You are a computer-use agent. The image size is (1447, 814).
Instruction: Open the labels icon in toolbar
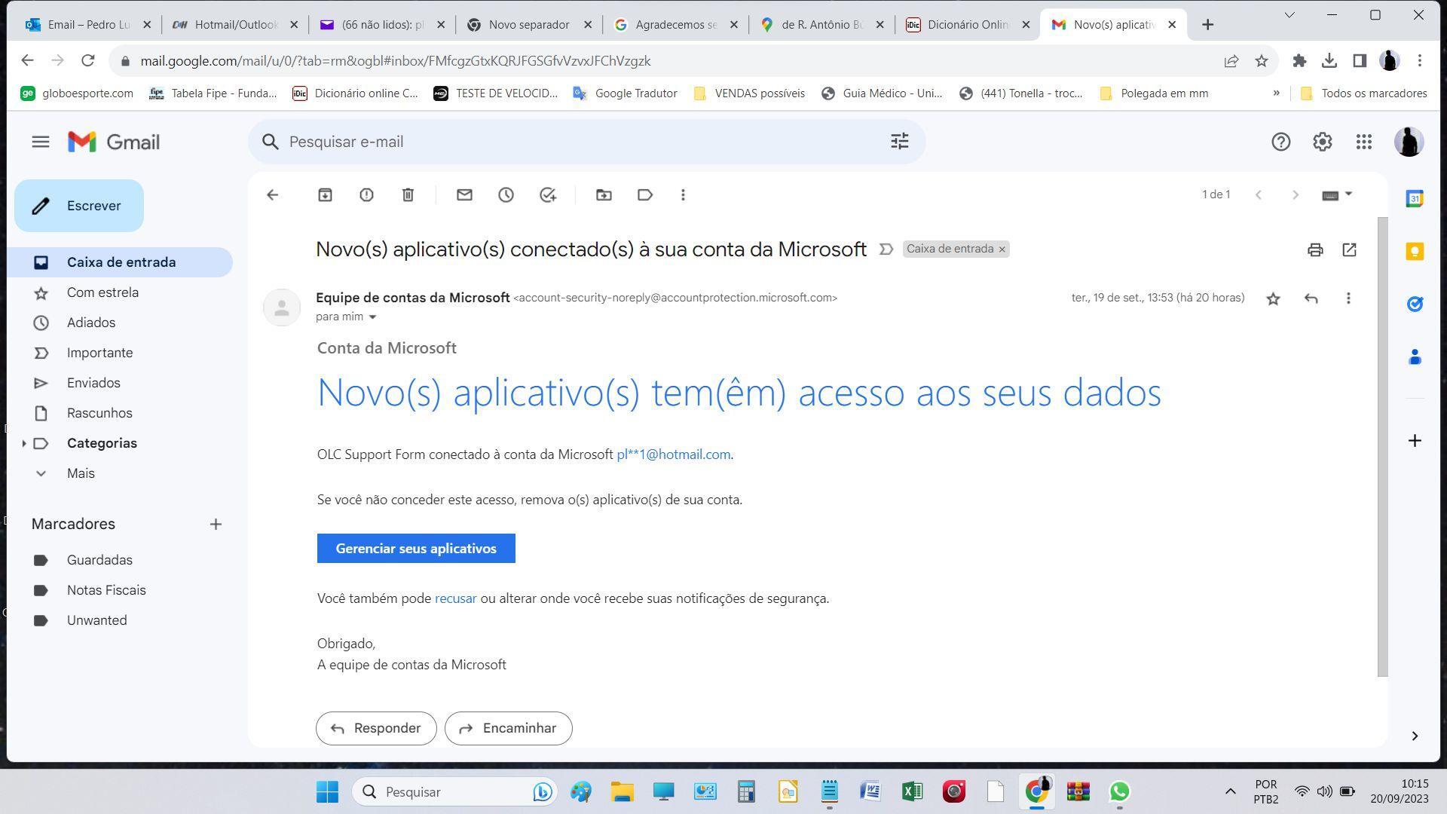(645, 195)
